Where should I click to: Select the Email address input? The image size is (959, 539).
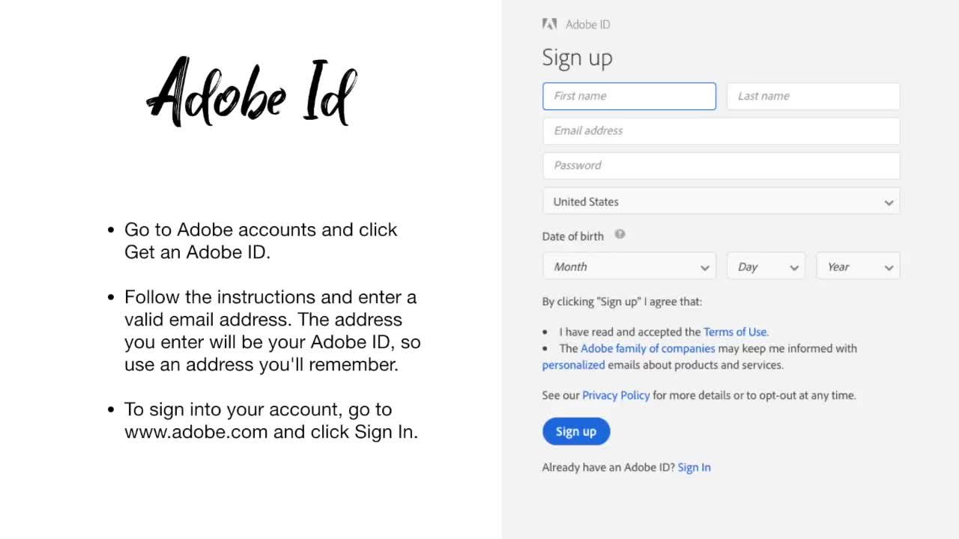tap(721, 131)
